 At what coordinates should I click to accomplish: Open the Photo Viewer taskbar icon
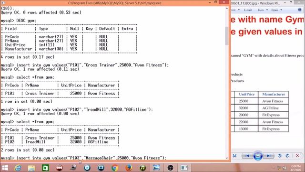(x=156, y=168)
